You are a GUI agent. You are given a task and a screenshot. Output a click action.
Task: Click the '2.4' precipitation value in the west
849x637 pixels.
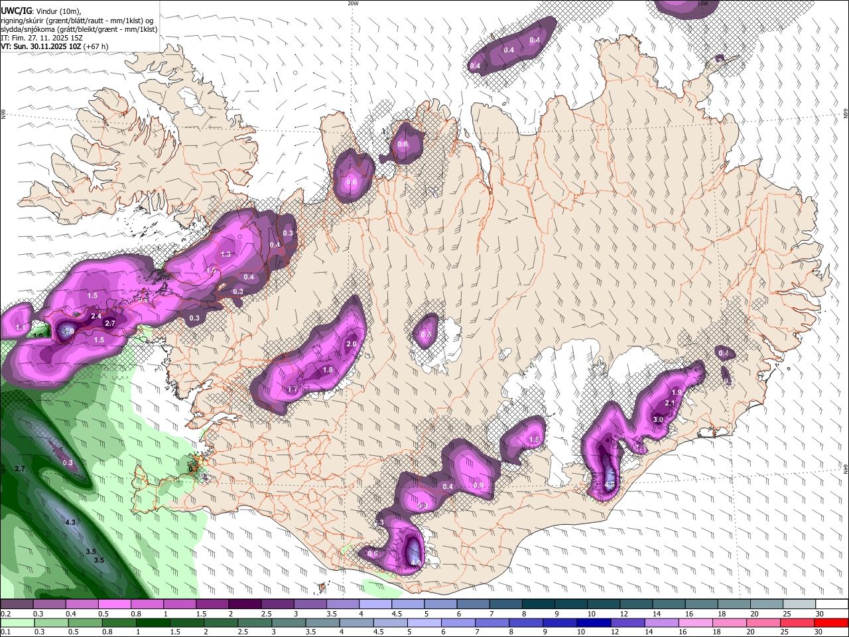(96, 316)
